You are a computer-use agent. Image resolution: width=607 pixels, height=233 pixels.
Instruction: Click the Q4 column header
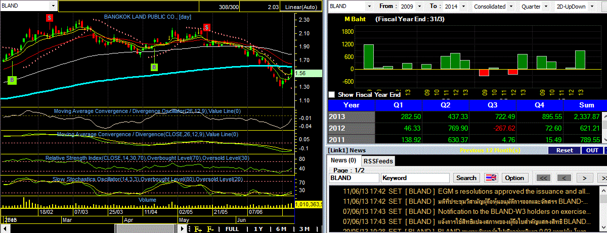[540, 105]
